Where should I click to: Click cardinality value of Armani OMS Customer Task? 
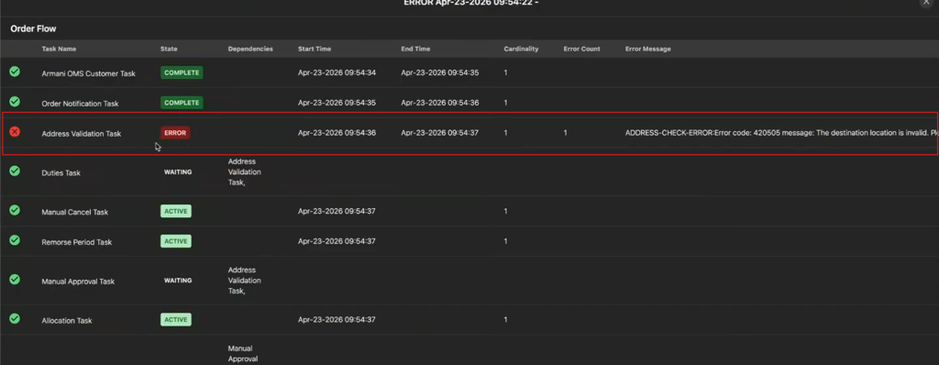pyautogui.click(x=506, y=73)
